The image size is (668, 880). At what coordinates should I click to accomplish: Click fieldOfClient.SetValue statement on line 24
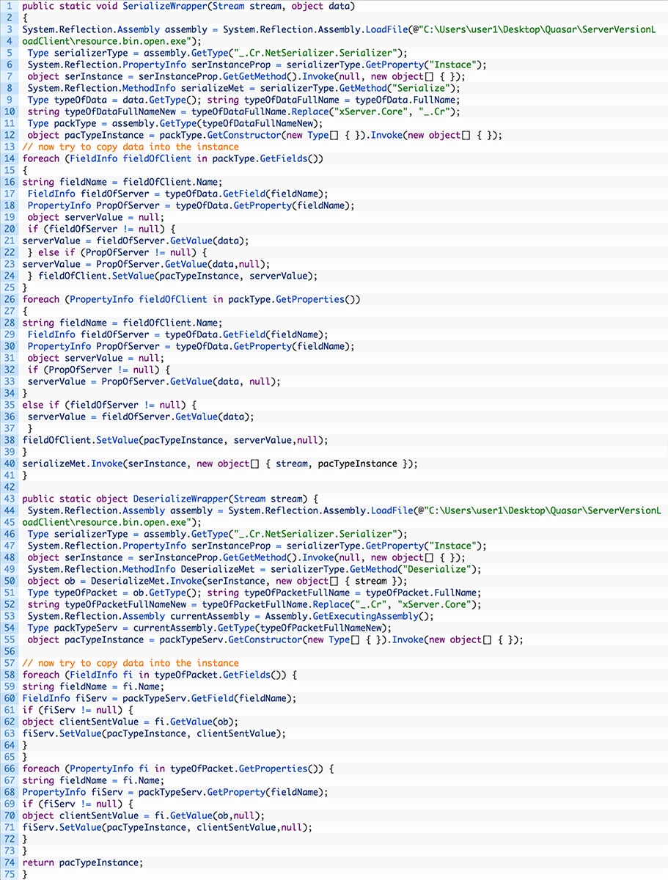pos(177,276)
